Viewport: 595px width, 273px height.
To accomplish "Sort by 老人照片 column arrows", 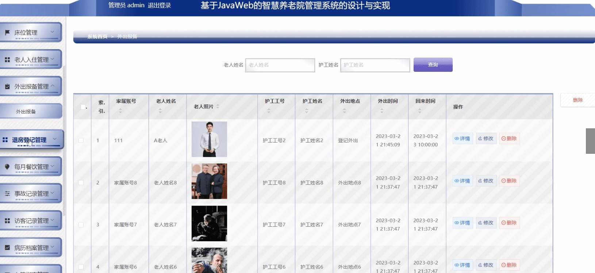I will pyautogui.click(x=218, y=106).
